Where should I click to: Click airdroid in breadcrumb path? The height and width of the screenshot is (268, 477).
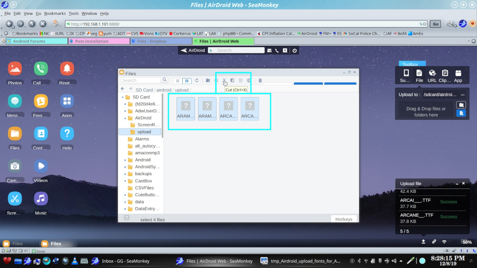[x=164, y=90]
